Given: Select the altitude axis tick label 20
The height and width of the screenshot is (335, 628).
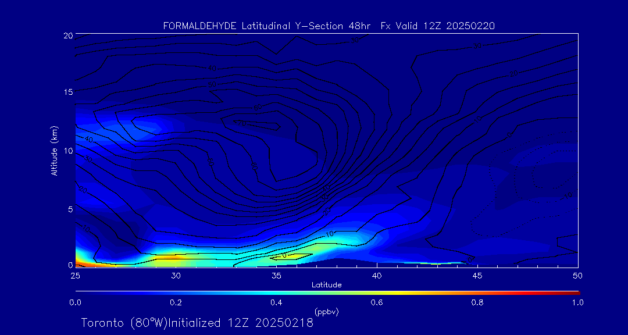Looking at the screenshot, I should click(x=67, y=35).
